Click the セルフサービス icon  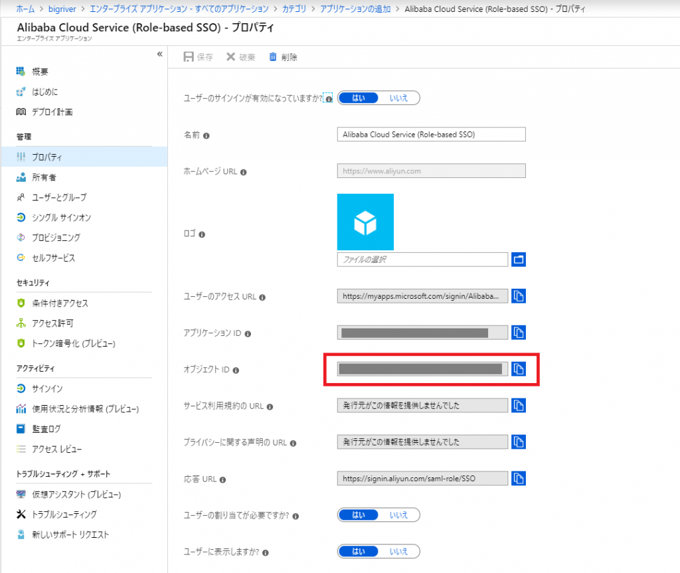click(21, 258)
